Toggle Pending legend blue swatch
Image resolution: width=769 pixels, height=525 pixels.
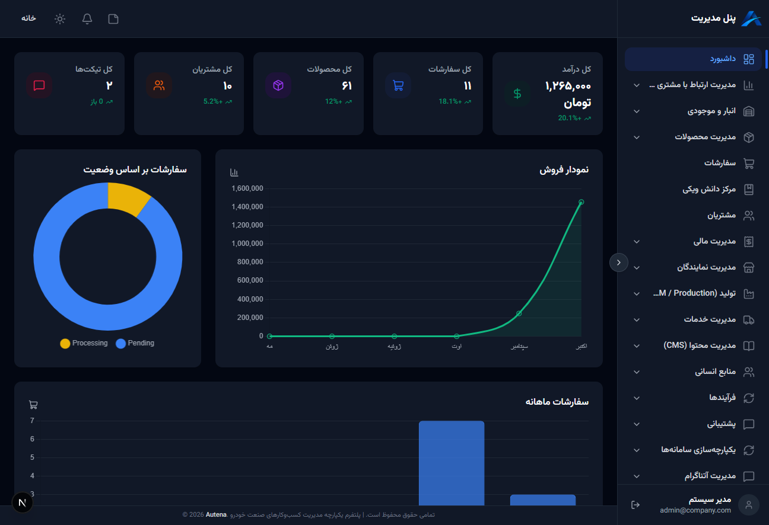121,344
